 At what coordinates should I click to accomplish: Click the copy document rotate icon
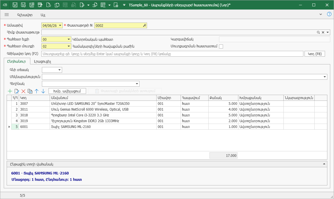(x=57, y=5)
